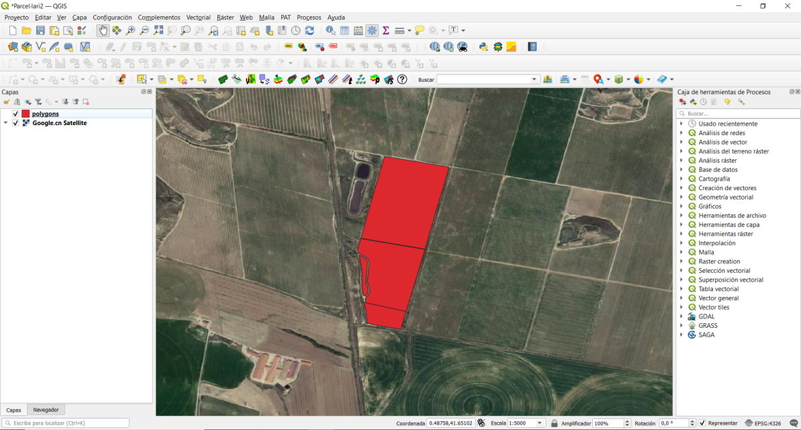Open the Proyecto menu
The image size is (801, 430).
pos(16,17)
